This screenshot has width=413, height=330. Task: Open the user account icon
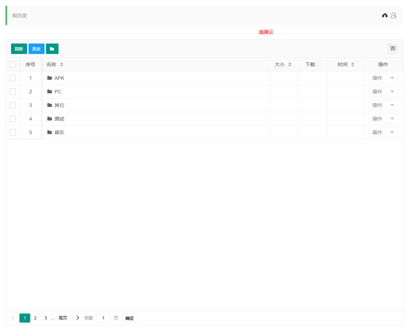pos(393,16)
